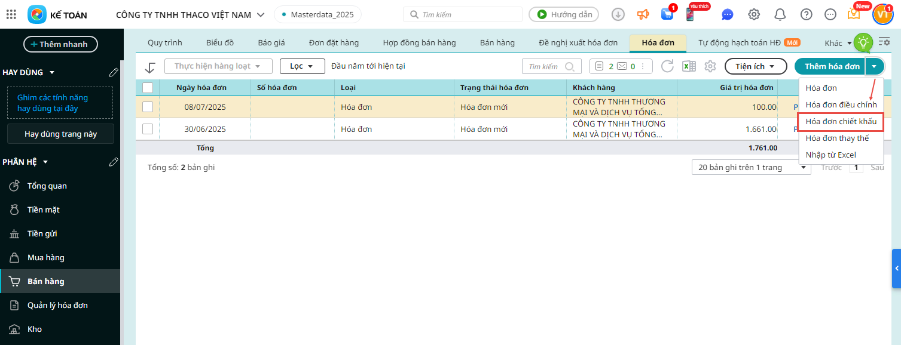Switch to the Đơn đặt hàng tab
The height and width of the screenshot is (345, 901).
[x=334, y=43]
